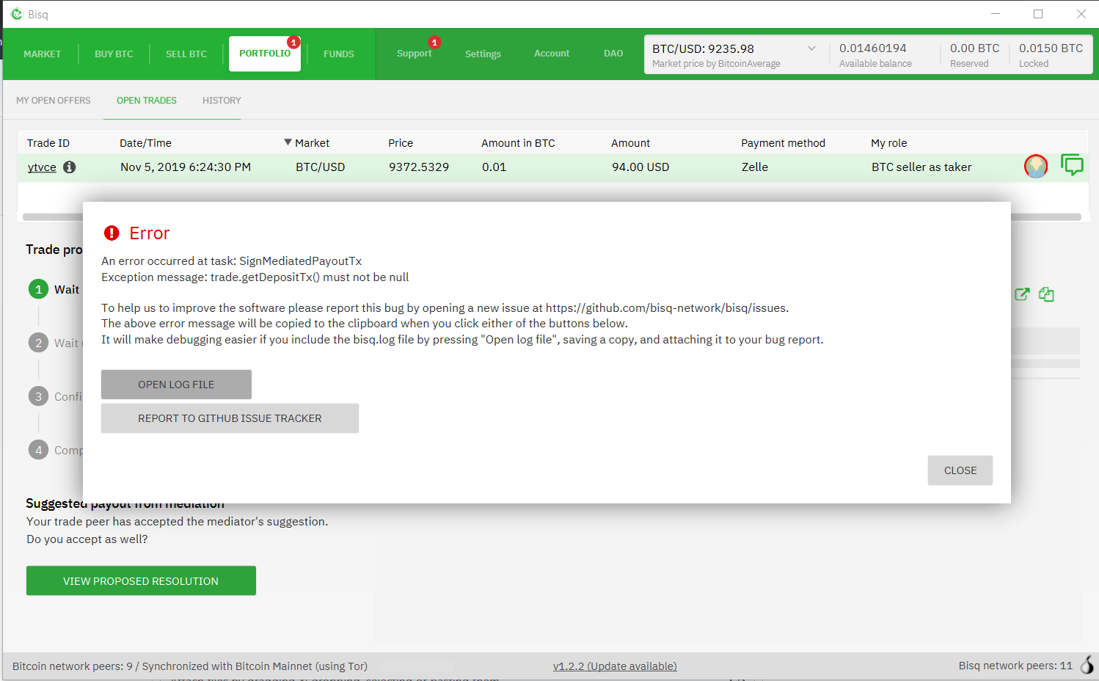Select the Zelle payment method cell
Screen dimensions: 1099x681
[755, 167]
